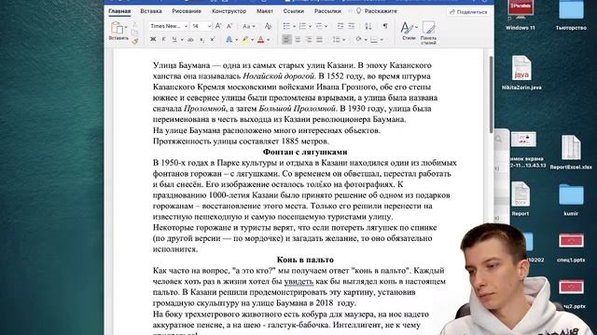Open the Панель стилей pane

tap(429, 33)
